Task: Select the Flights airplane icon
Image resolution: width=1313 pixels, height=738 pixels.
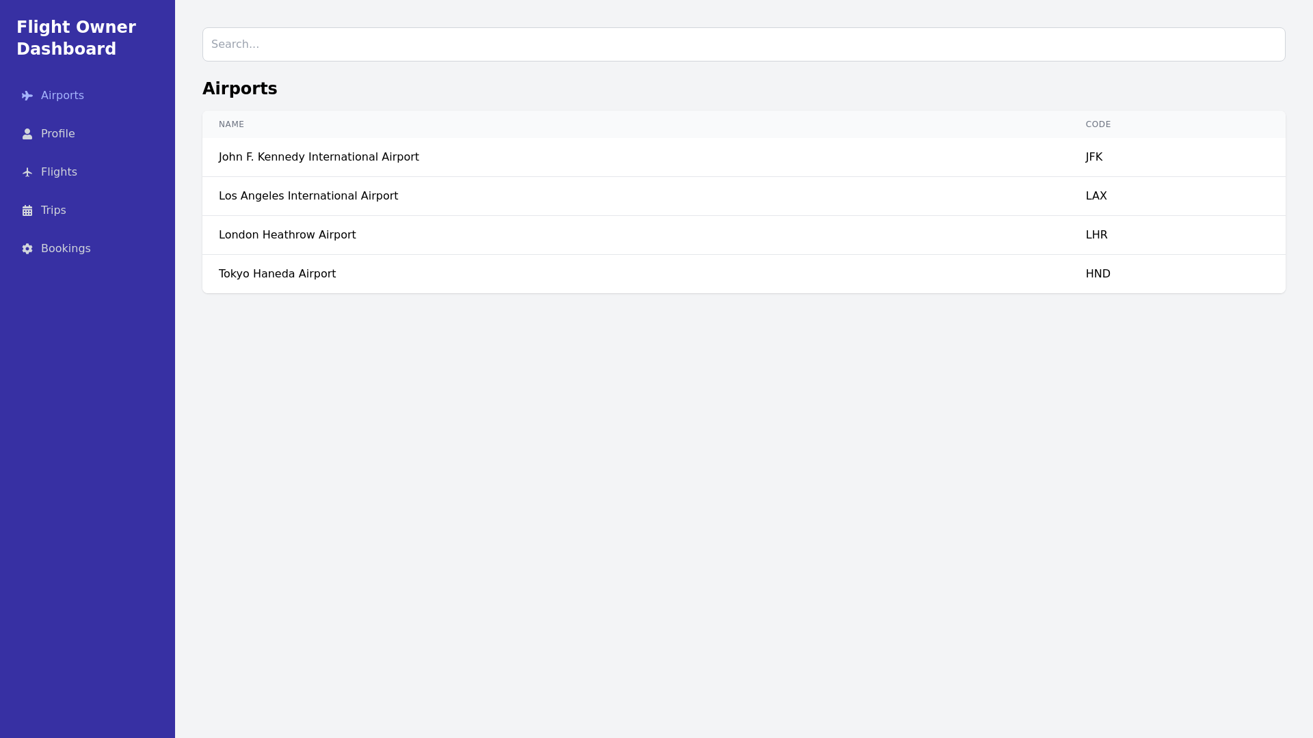Action: [27, 172]
